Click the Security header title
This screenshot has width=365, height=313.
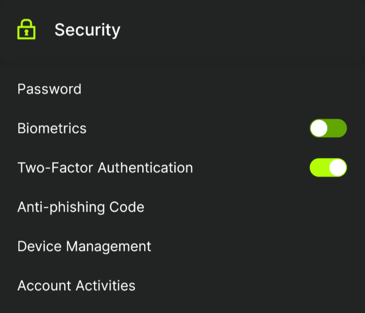(88, 30)
